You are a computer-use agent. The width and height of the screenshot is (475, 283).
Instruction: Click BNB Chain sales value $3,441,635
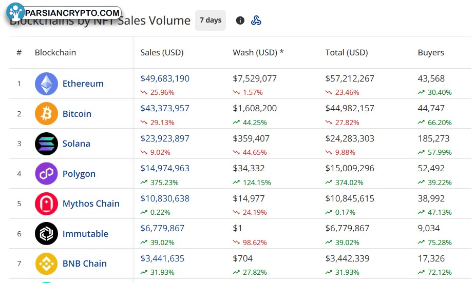click(x=162, y=258)
